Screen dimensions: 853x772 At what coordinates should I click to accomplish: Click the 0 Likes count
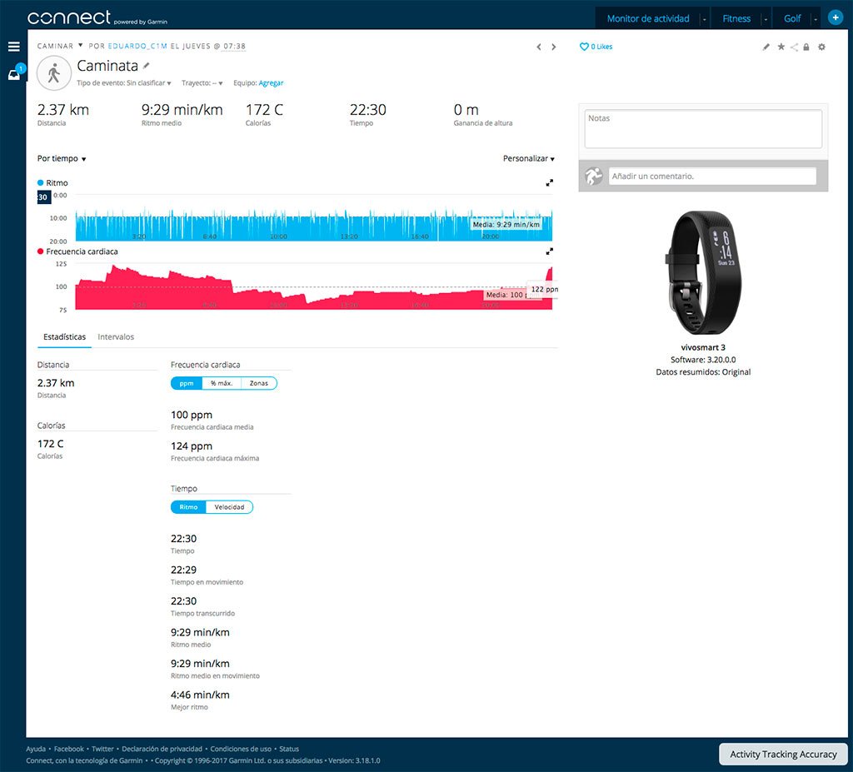coord(601,47)
